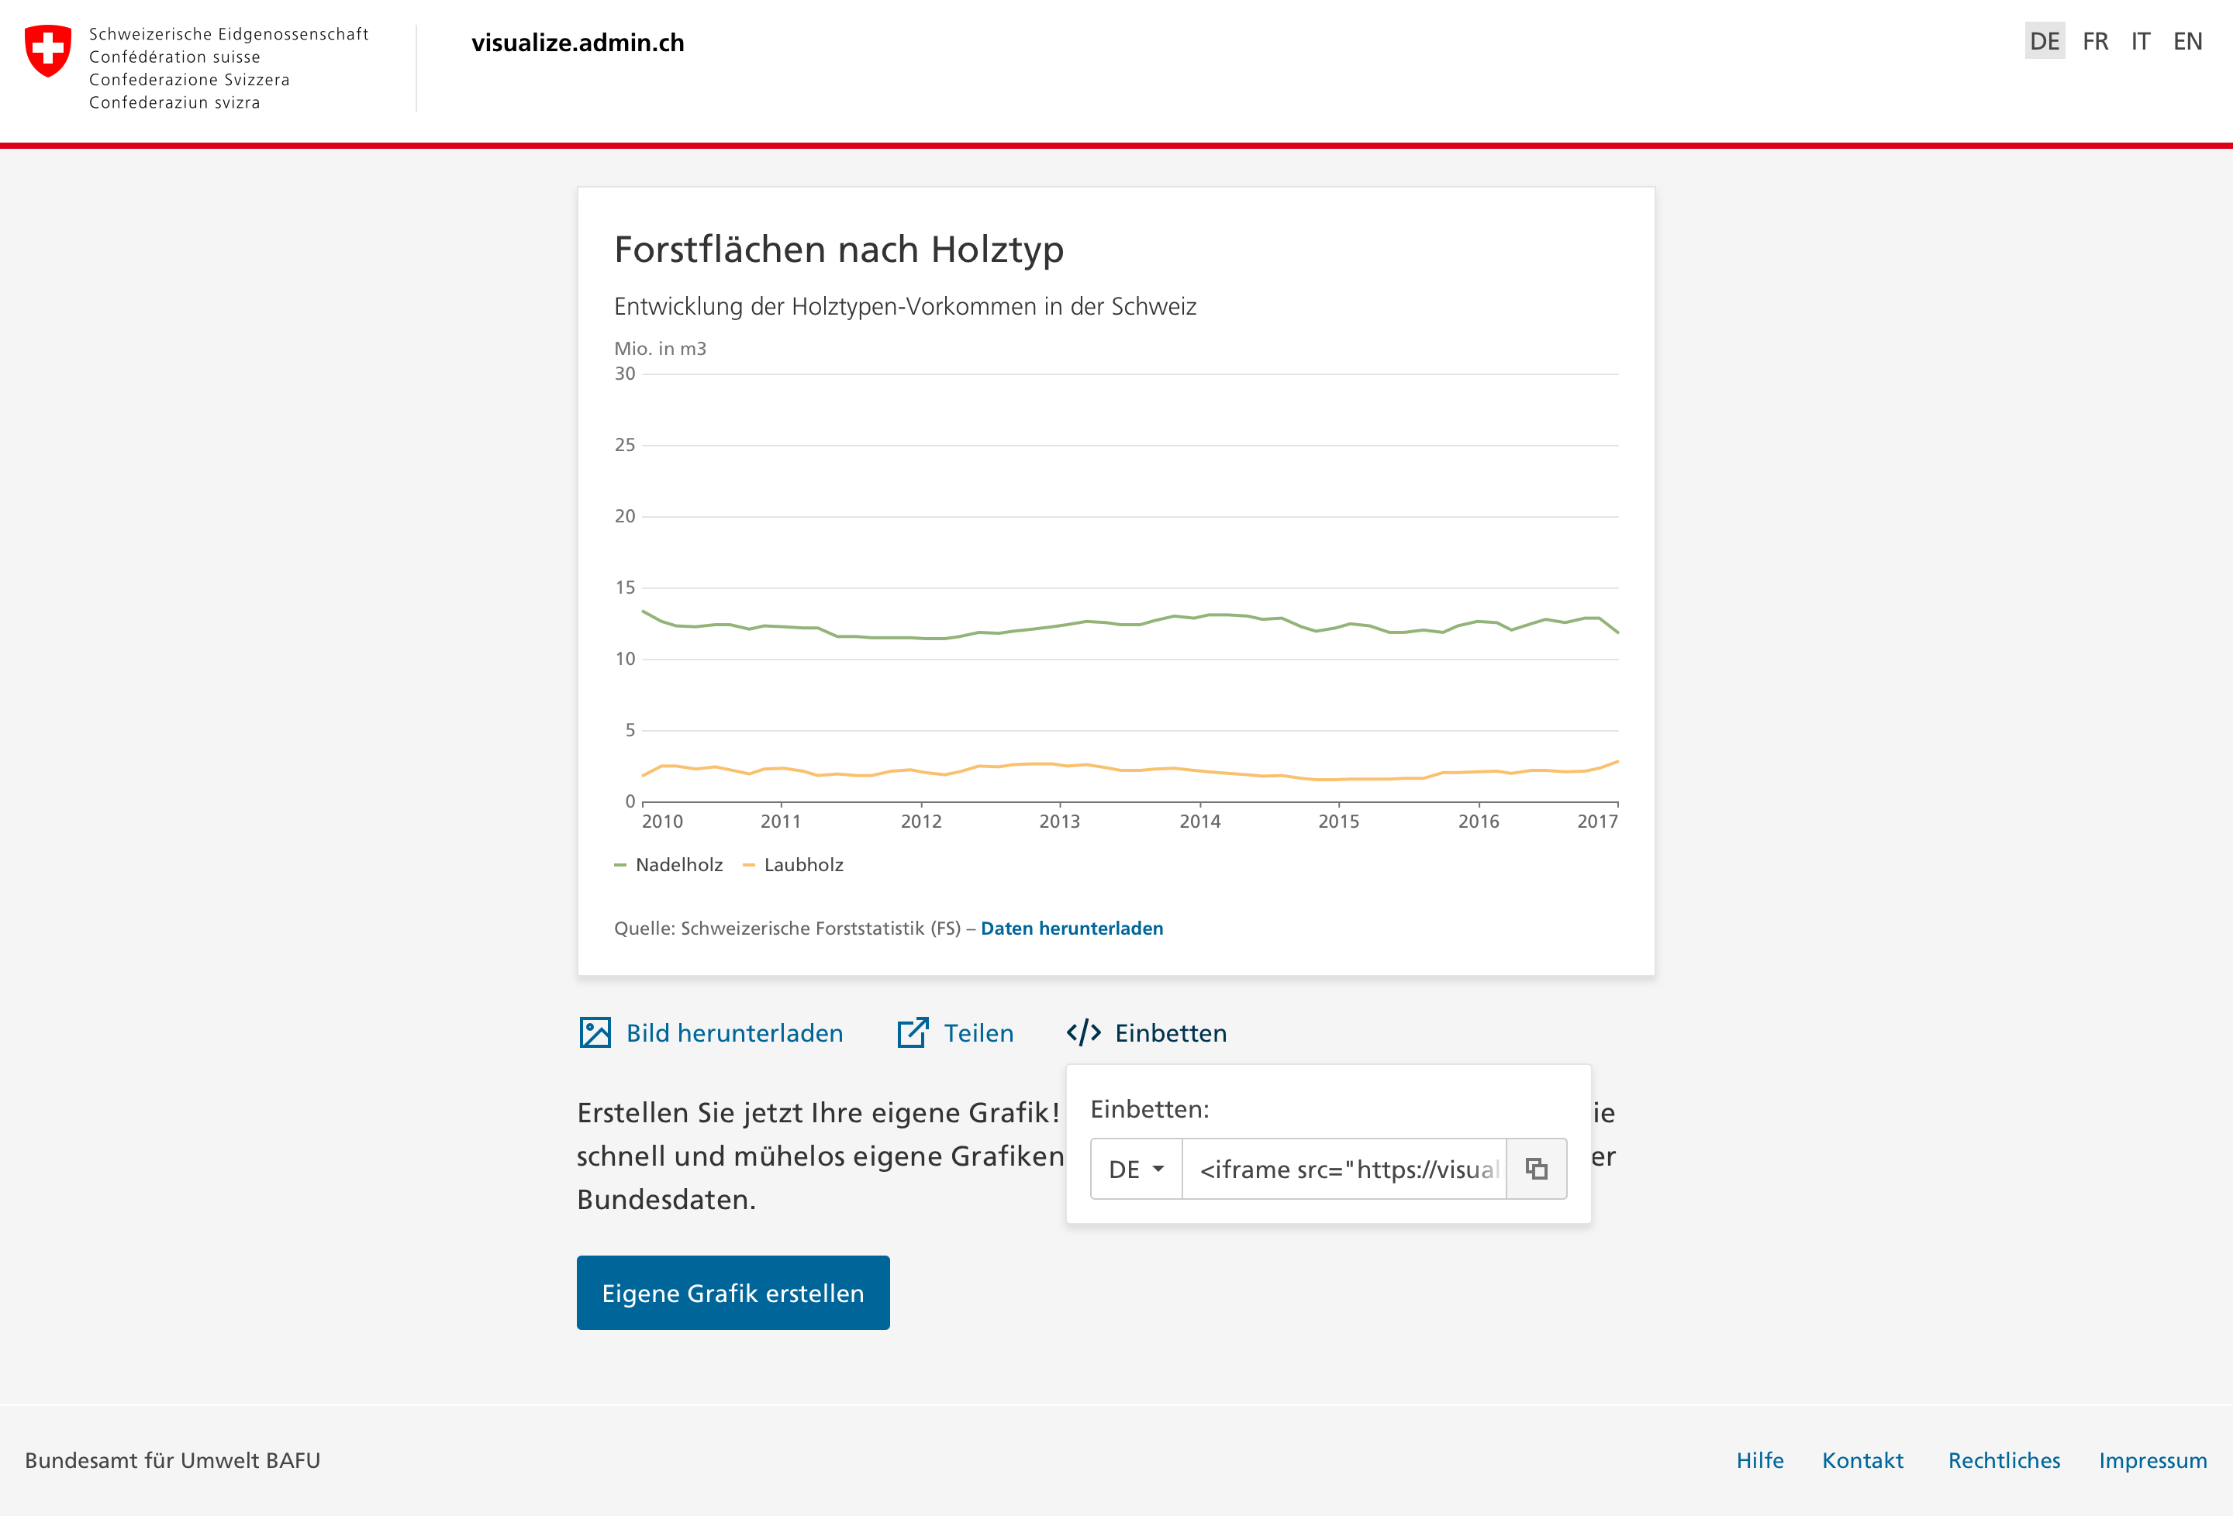Viewport: 2233px width, 1516px height.
Task: Click the download image picture icon
Action: coord(595,1033)
